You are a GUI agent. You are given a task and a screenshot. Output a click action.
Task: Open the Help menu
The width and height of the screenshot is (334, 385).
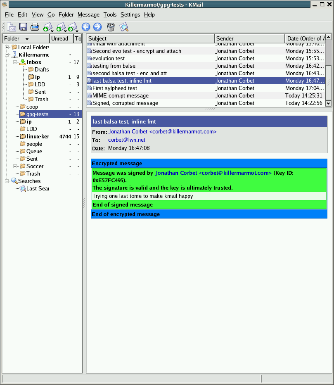[149, 15]
